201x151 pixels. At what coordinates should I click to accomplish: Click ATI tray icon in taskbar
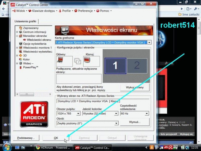166,148
